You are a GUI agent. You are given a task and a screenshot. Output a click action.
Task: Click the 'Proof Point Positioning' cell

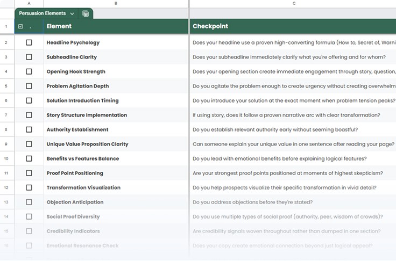(116, 173)
